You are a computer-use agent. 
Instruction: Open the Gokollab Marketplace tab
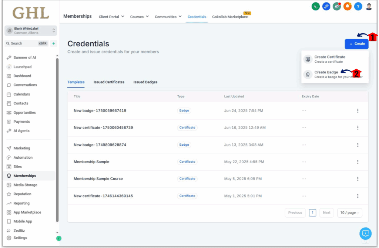coord(230,17)
